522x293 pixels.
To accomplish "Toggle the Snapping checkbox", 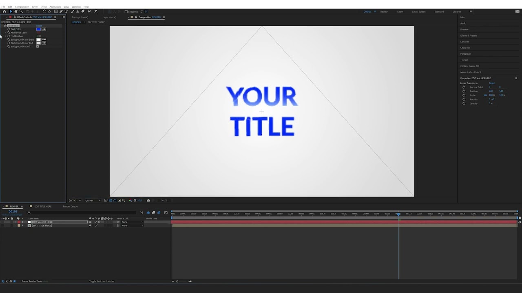I will point(126,11).
